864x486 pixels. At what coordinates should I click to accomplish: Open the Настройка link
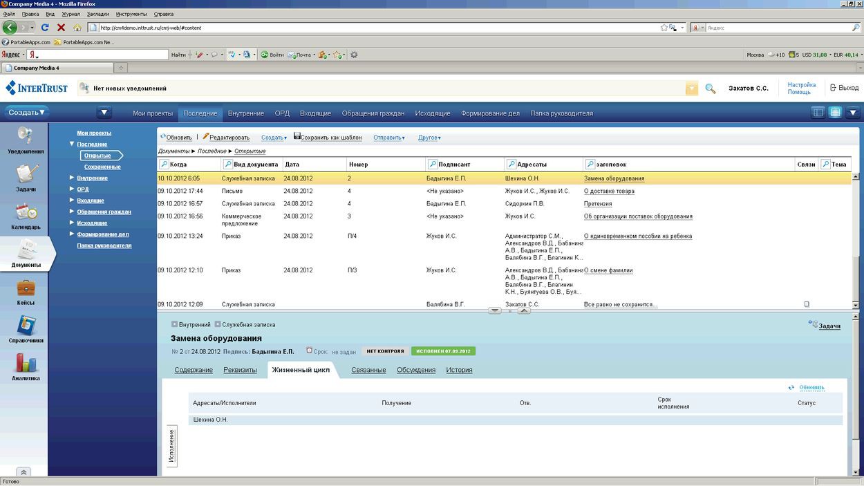[801, 85]
